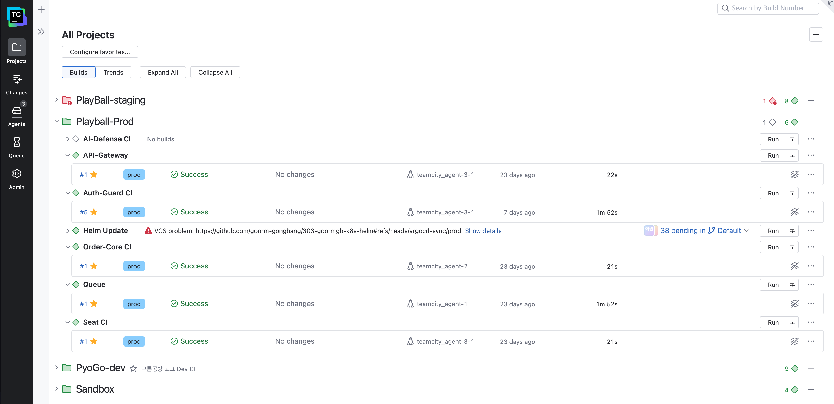Image resolution: width=834 pixels, height=404 pixels.
Task: Expand the PlayBall-staging project
Action: [x=56, y=100]
